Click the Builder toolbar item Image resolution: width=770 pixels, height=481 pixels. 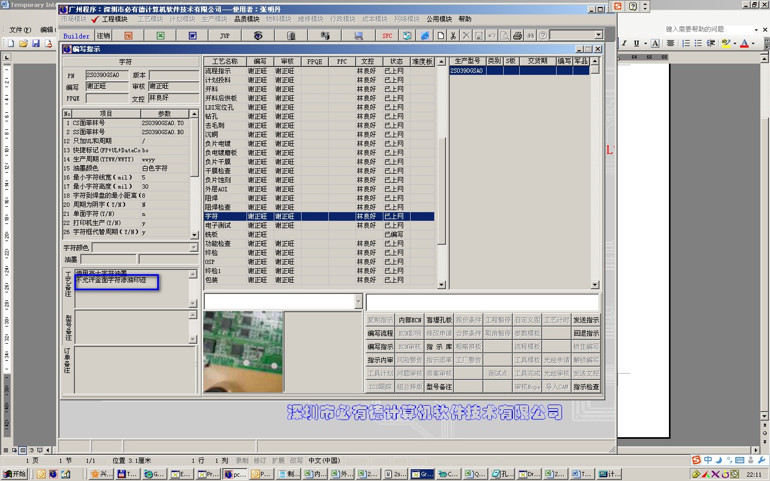[76, 36]
